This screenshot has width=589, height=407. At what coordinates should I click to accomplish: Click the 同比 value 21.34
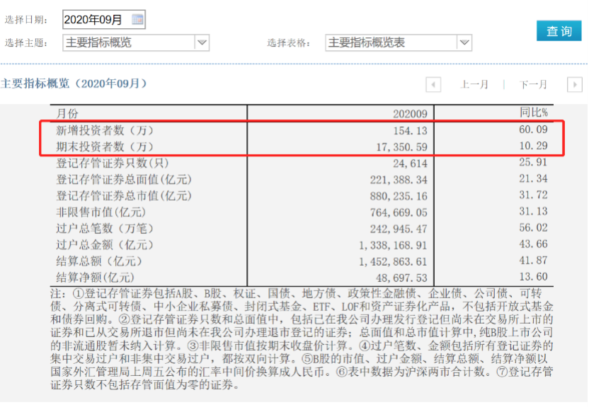[x=533, y=178]
